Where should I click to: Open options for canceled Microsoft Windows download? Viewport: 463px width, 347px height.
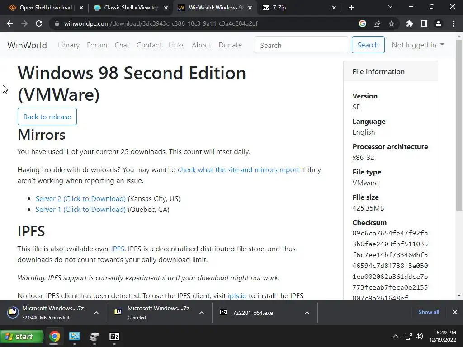[202, 313]
